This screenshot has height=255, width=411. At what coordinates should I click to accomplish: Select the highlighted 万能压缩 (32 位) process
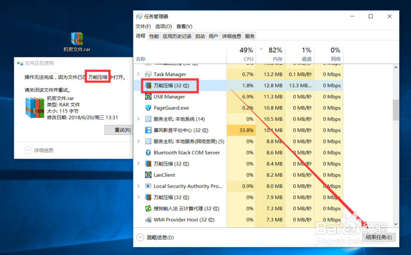[x=238, y=85]
